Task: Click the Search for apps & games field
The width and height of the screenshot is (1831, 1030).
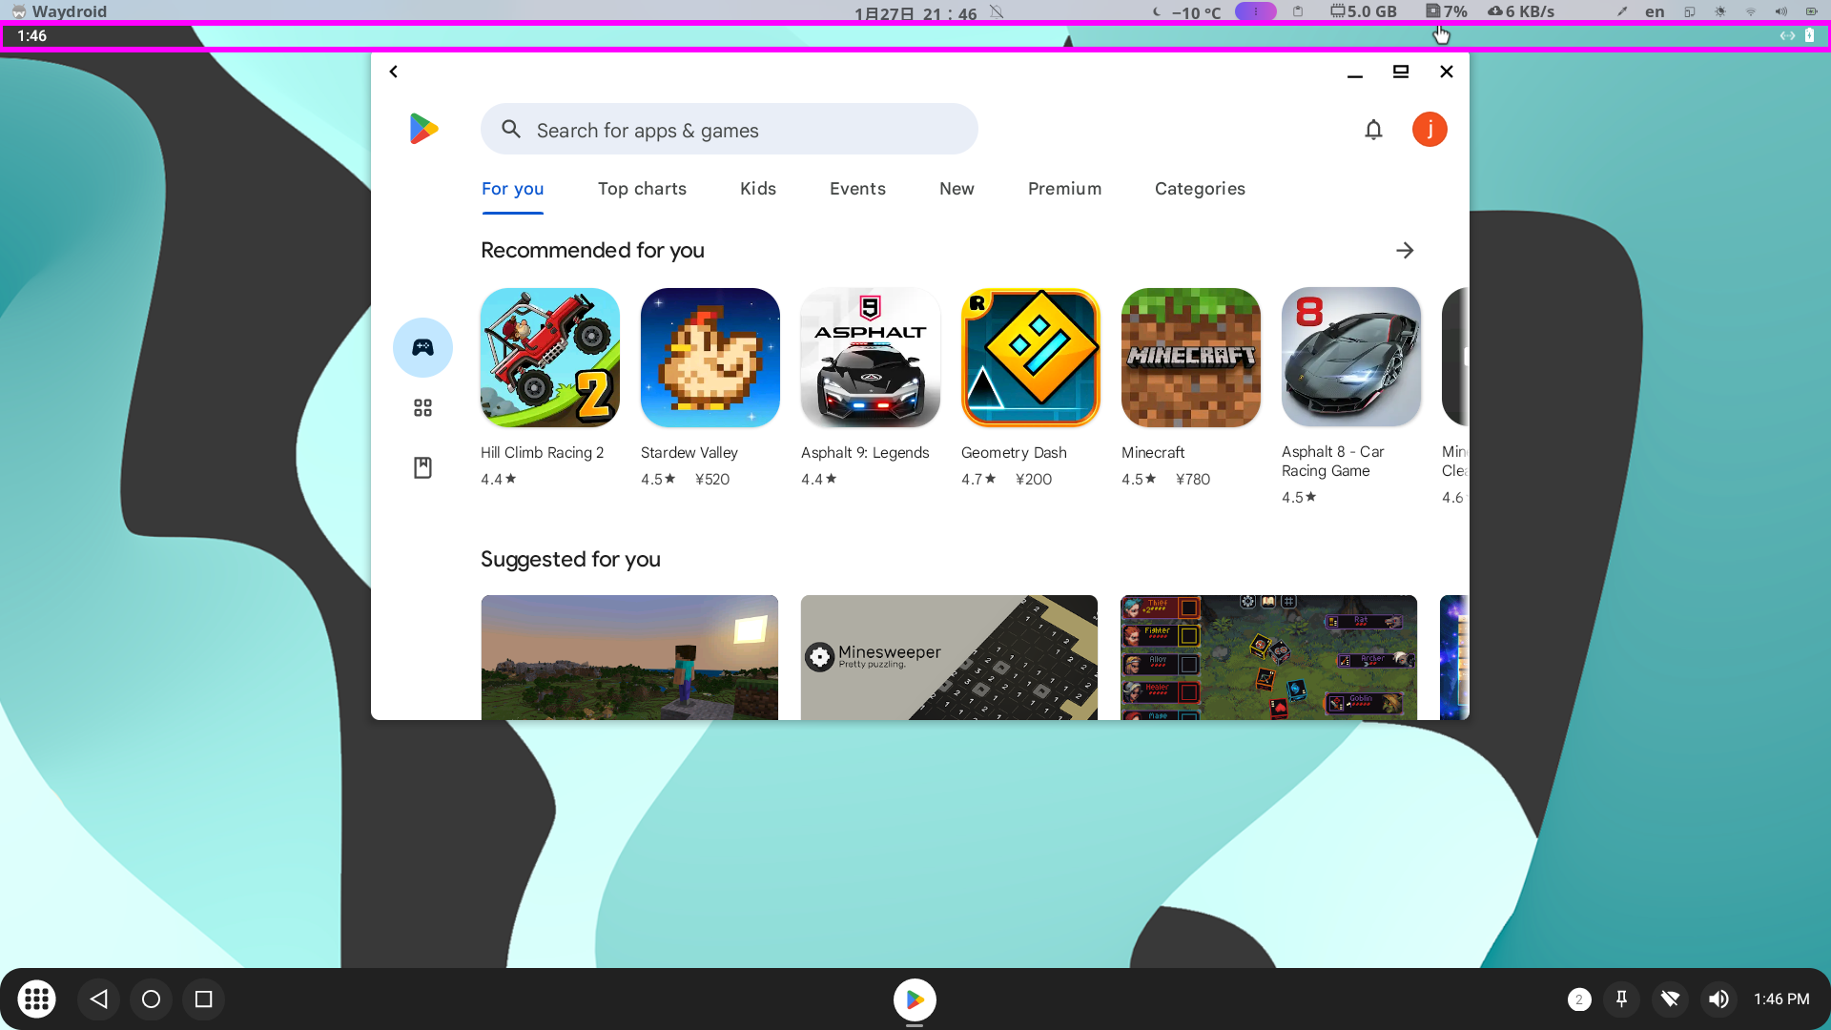Action: pos(730,130)
